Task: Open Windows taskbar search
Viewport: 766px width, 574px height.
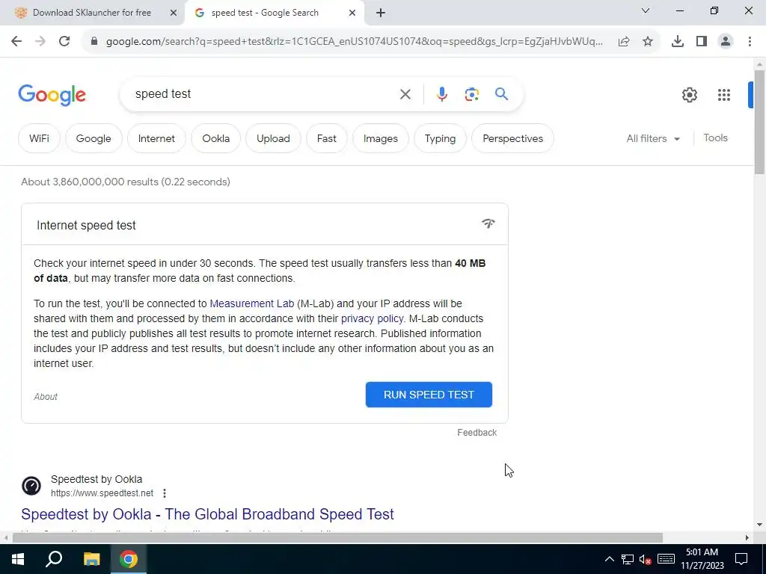Action: pos(54,559)
